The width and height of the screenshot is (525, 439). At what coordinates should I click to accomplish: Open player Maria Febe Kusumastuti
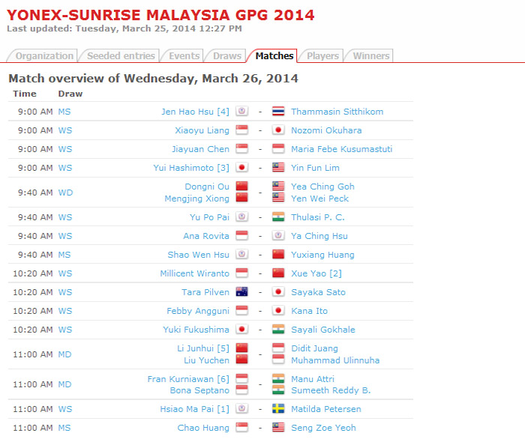click(x=341, y=149)
